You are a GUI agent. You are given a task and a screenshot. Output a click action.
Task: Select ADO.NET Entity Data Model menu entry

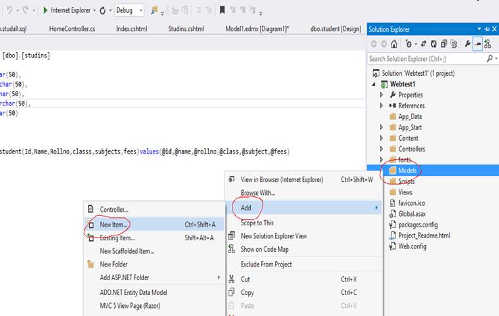click(133, 292)
